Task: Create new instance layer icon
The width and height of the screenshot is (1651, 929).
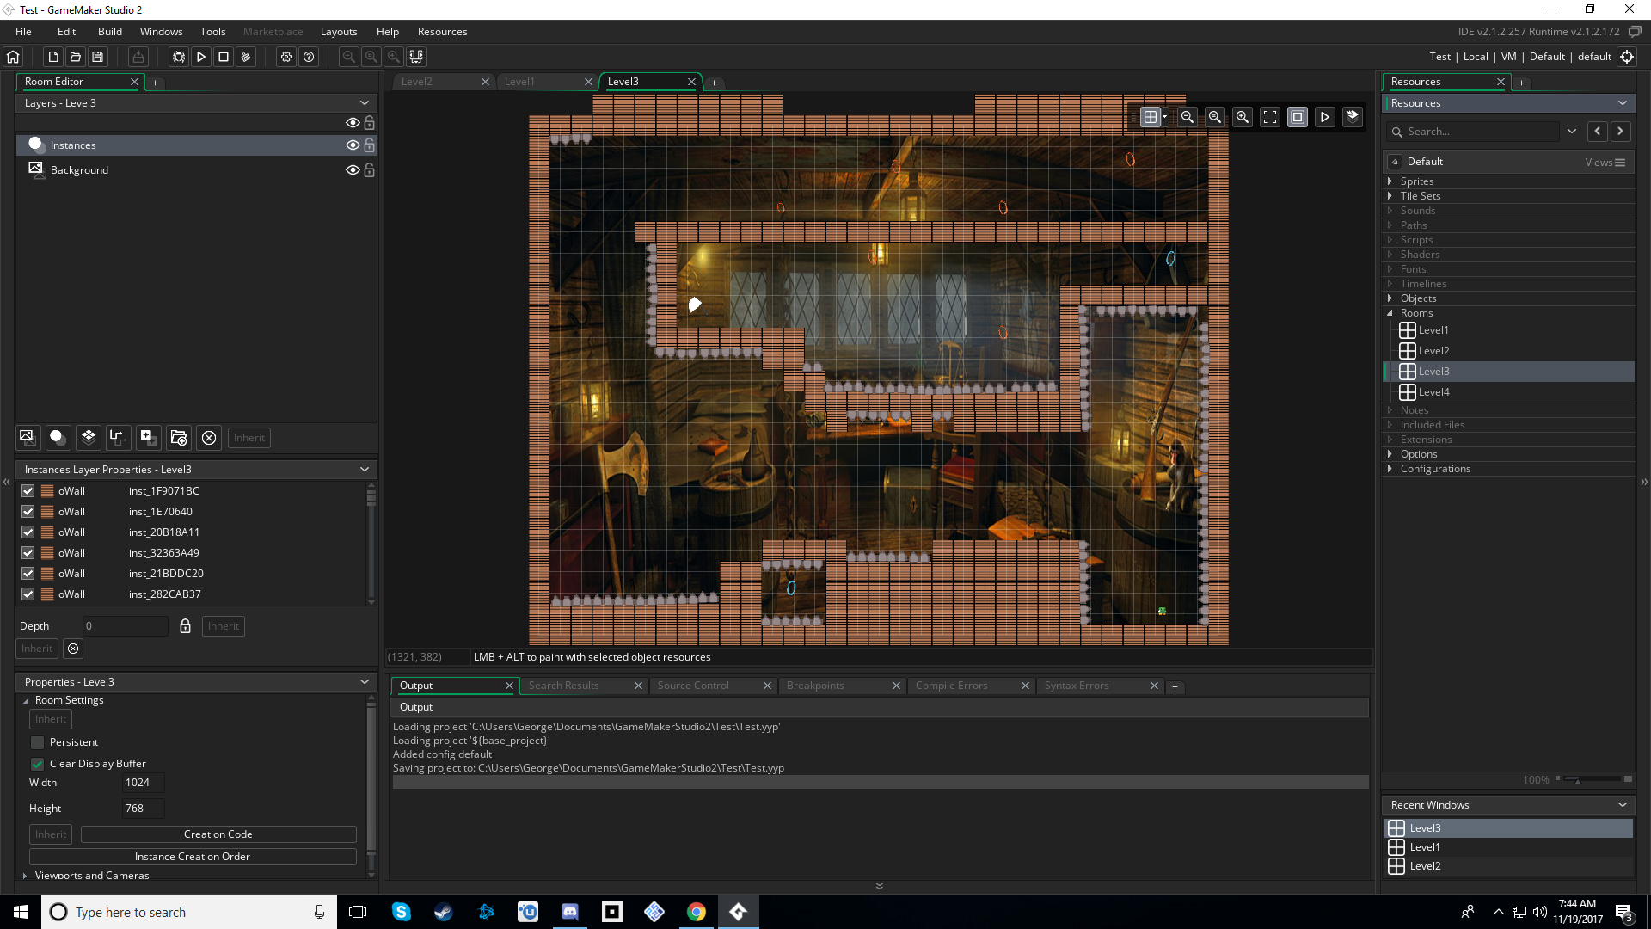Action: pyautogui.click(x=58, y=438)
